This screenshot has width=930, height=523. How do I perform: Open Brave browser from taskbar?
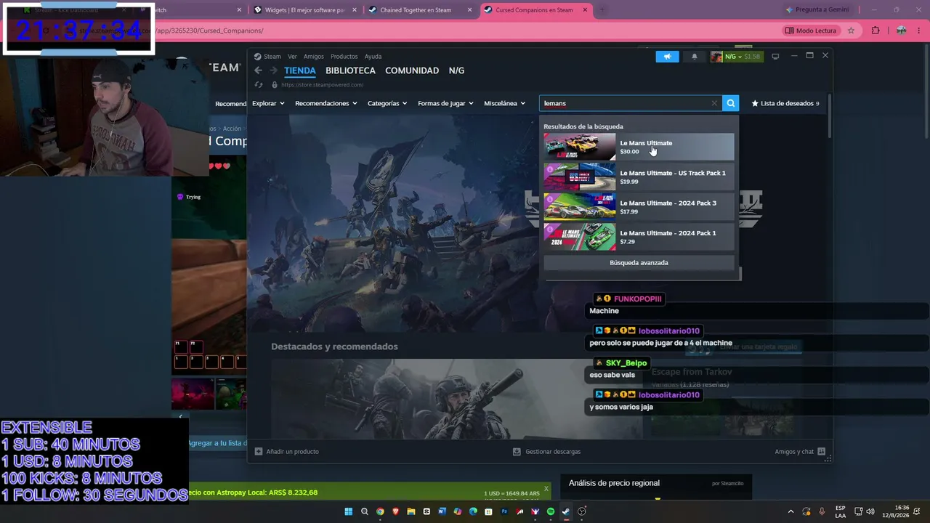(395, 511)
